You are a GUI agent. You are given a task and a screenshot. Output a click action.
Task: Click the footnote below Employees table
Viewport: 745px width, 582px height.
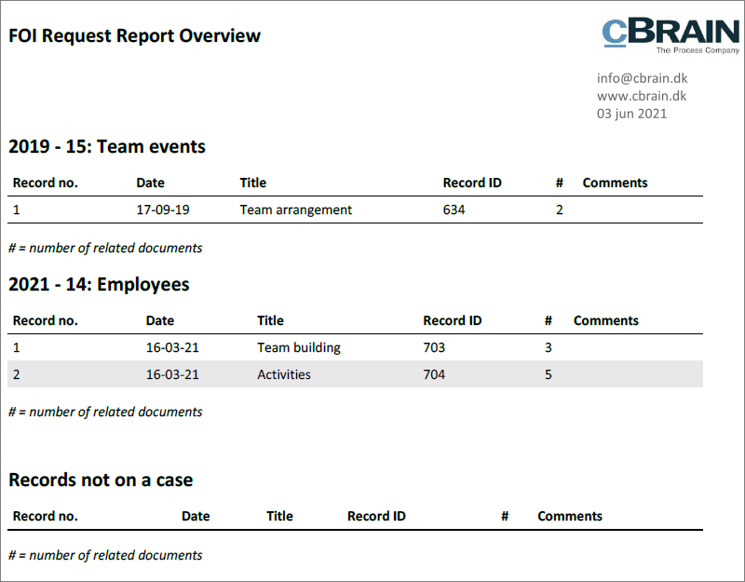click(x=105, y=412)
